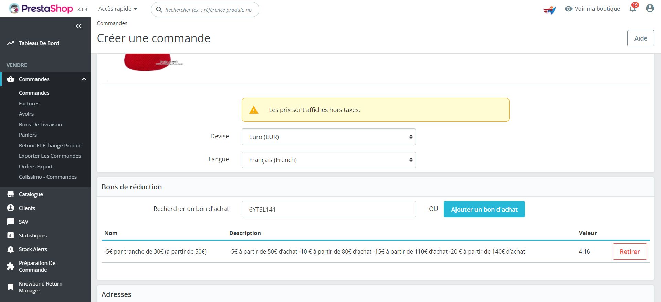Go to Bons De Livraison
661x302 pixels.
40,124
